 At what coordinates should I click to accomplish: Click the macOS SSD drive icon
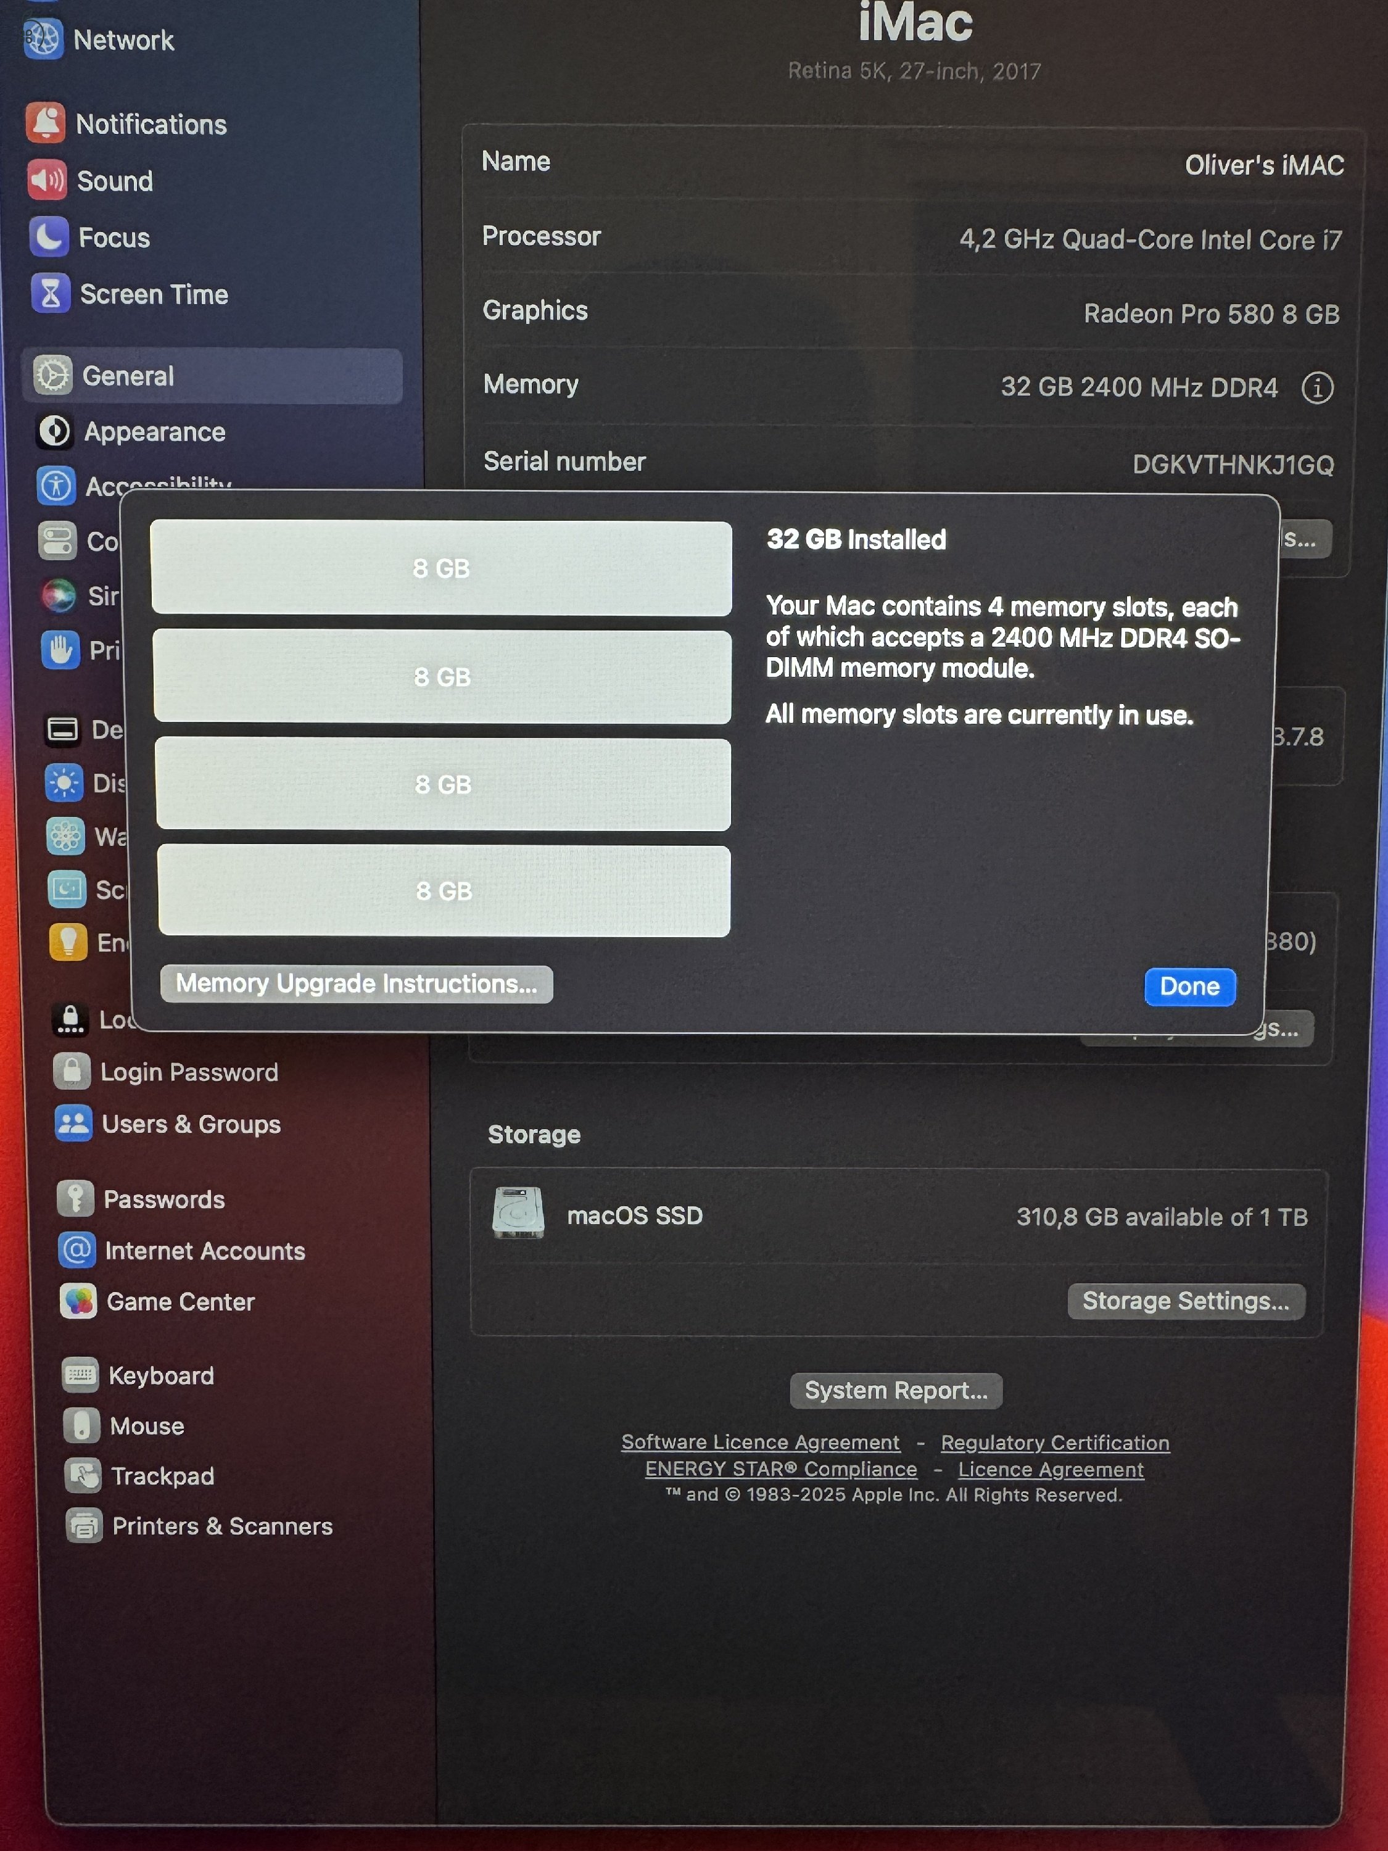point(518,1214)
